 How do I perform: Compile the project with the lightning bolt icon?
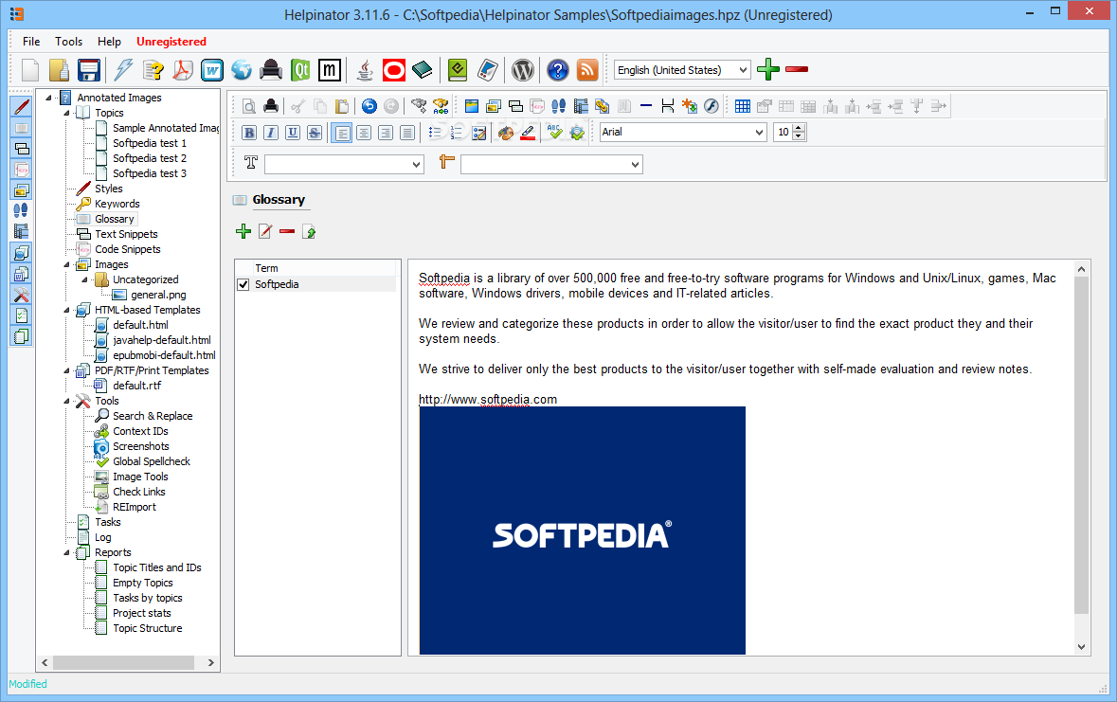[124, 70]
